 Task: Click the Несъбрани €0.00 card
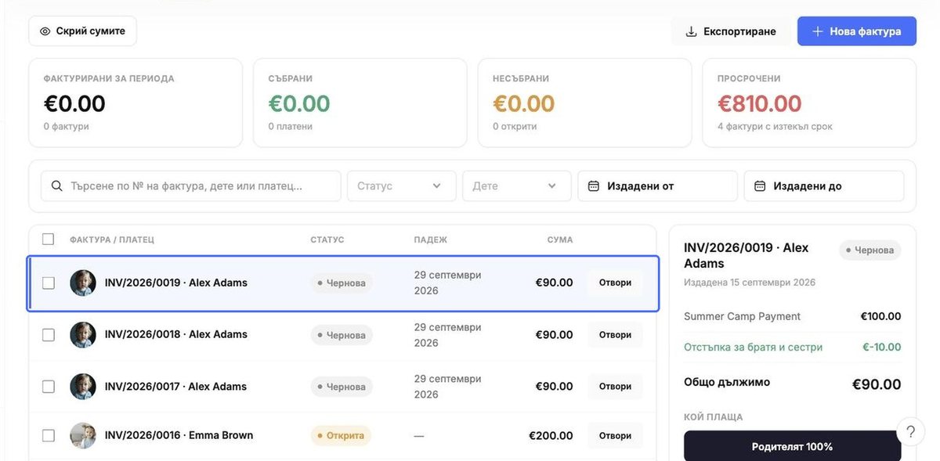coord(584,103)
